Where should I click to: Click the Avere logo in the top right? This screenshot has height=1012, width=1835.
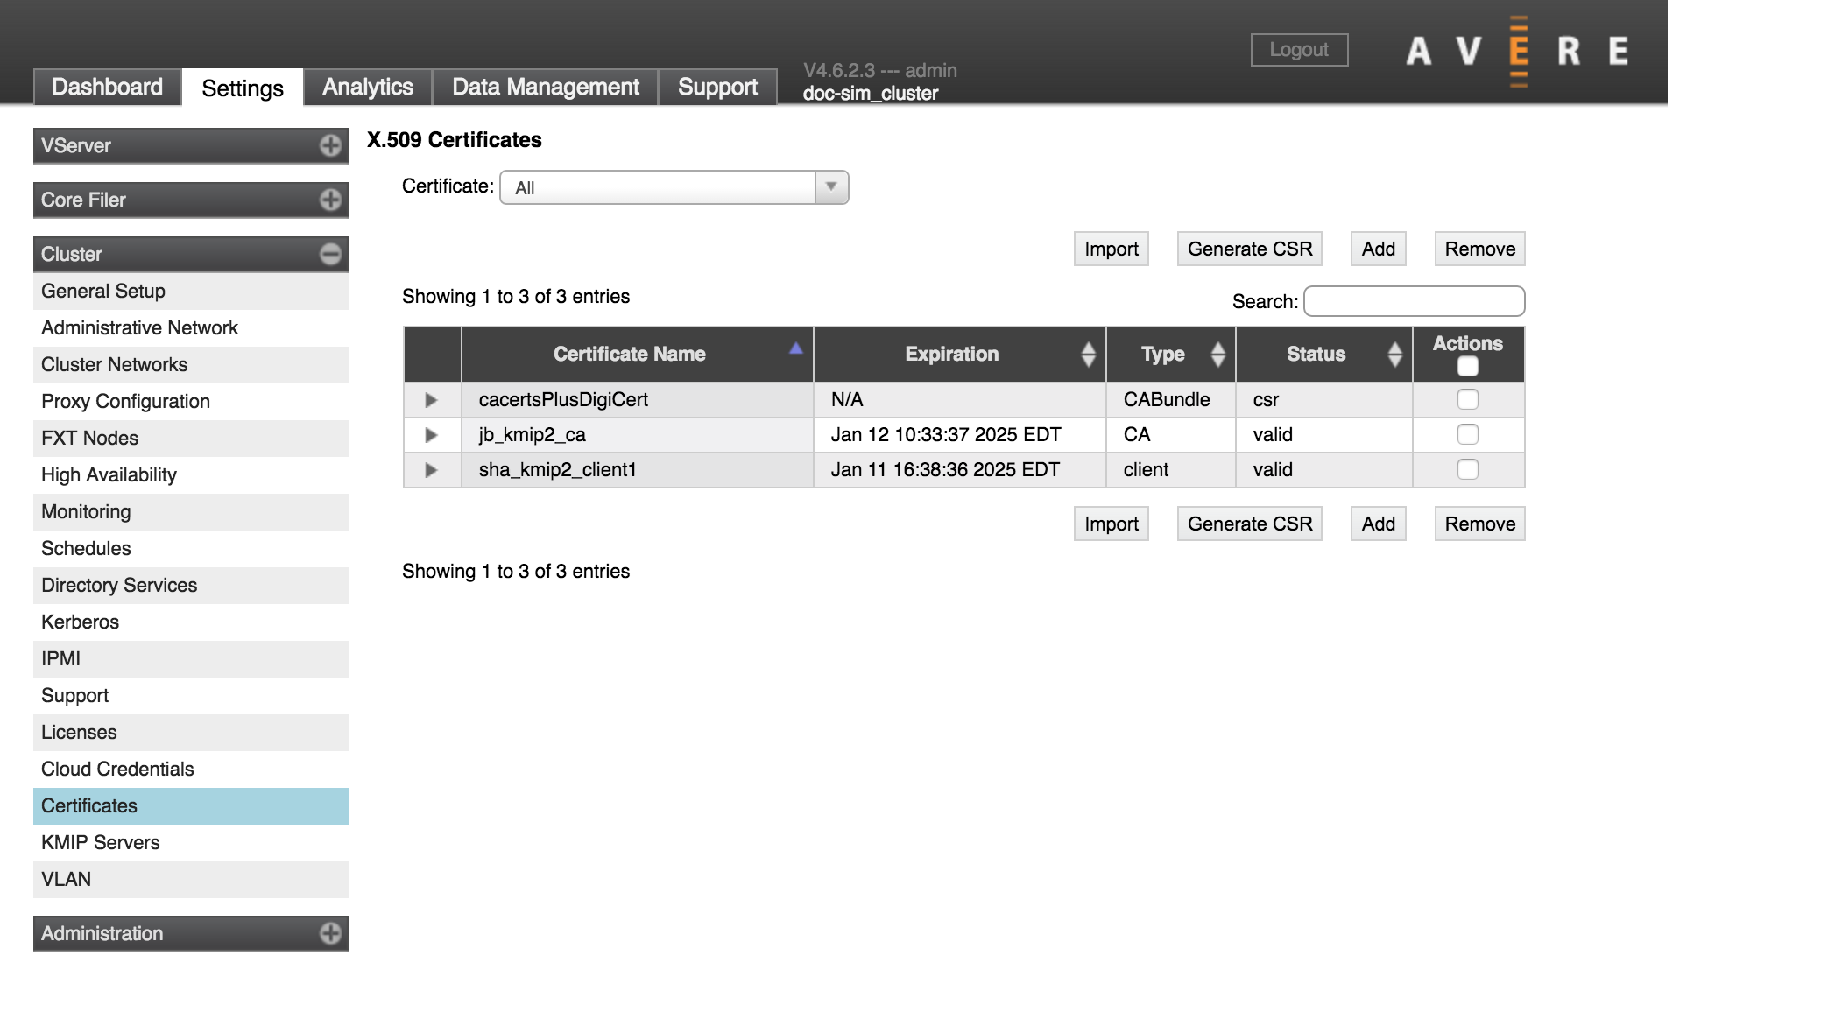(x=1514, y=50)
